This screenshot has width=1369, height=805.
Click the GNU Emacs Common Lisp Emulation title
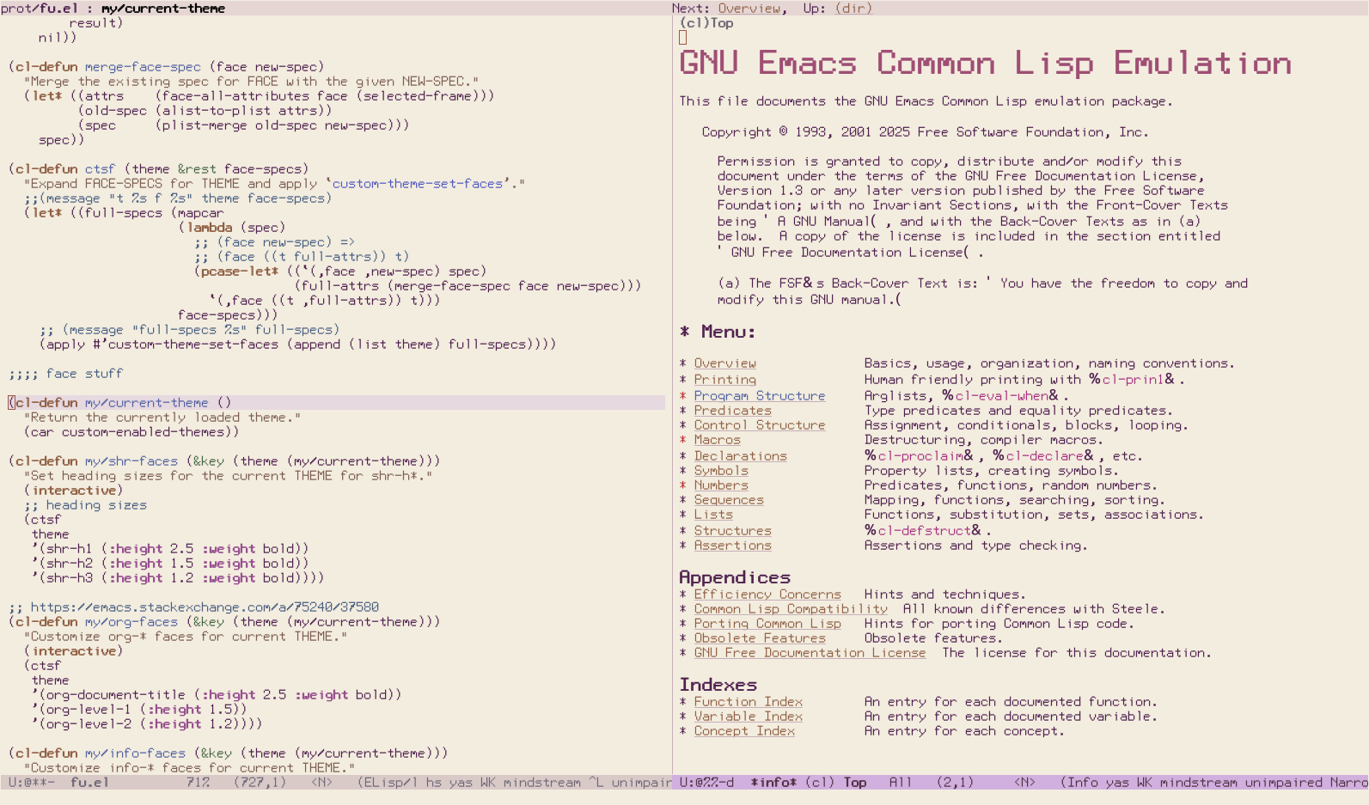(985, 63)
